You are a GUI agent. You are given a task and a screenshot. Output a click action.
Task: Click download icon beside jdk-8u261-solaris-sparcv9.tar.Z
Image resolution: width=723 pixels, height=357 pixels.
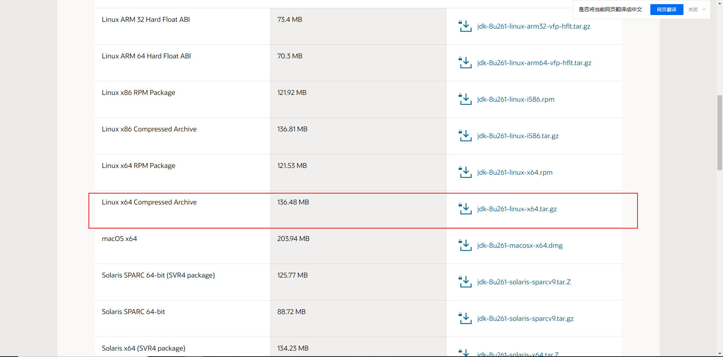[465, 282]
